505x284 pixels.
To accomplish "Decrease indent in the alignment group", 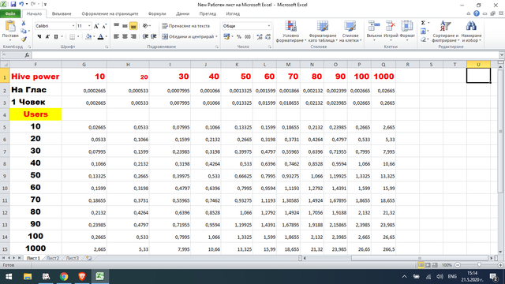I will coord(145,37).
